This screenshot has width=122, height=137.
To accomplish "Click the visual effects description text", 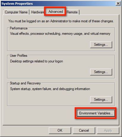I will pos(60,34).
